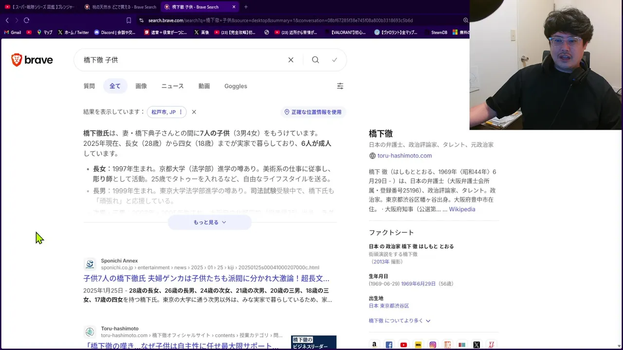Clear the search box text
The image size is (623, 350).
(291, 60)
